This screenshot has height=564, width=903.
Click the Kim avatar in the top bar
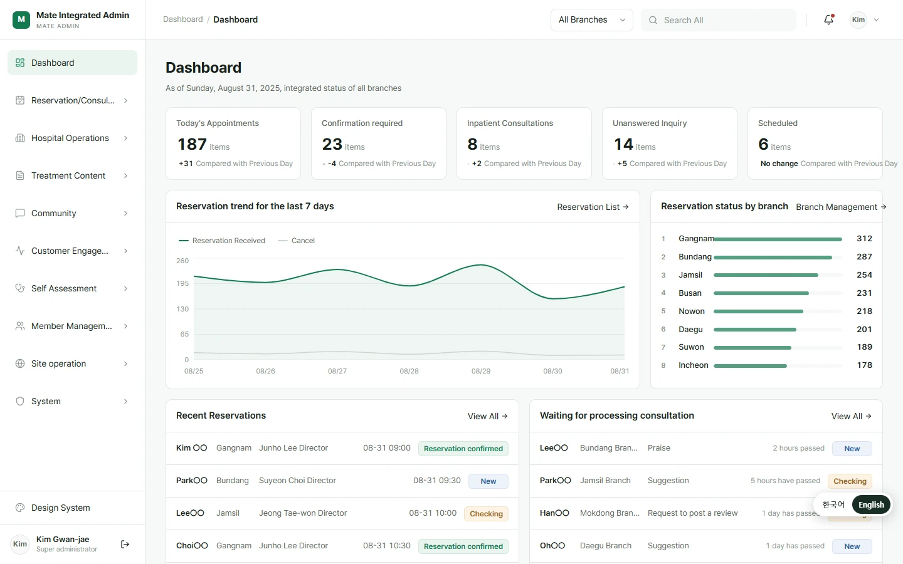(858, 19)
